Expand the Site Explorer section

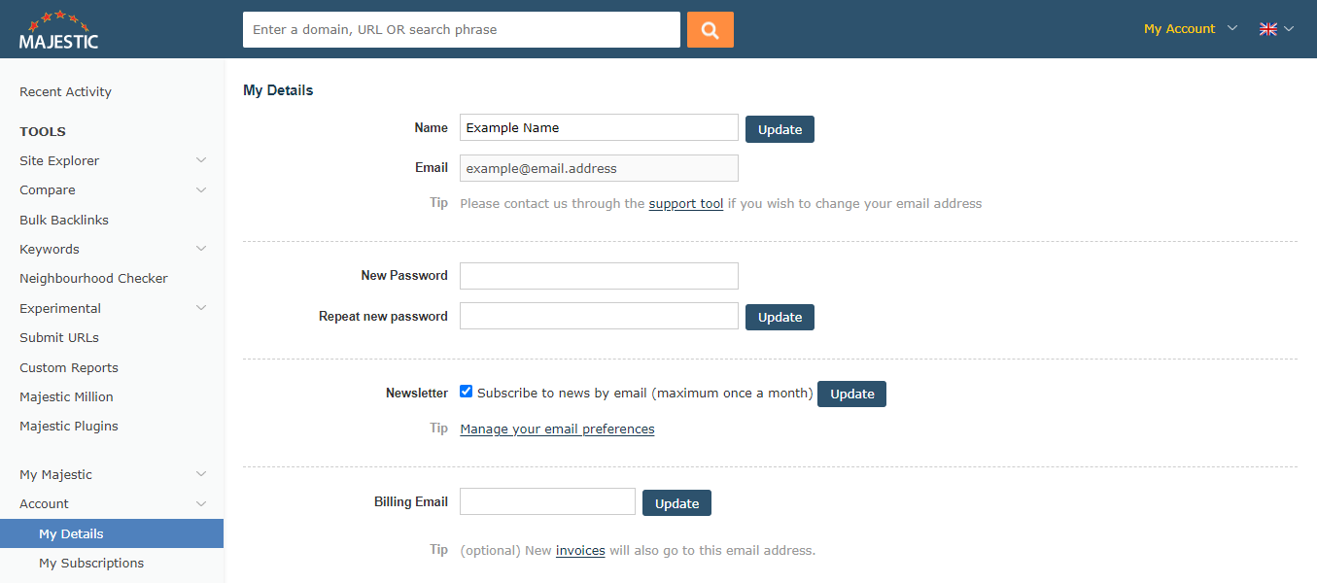click(58, 160)
